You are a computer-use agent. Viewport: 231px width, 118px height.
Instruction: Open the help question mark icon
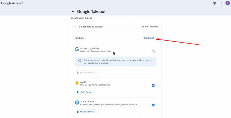point(214,3)
